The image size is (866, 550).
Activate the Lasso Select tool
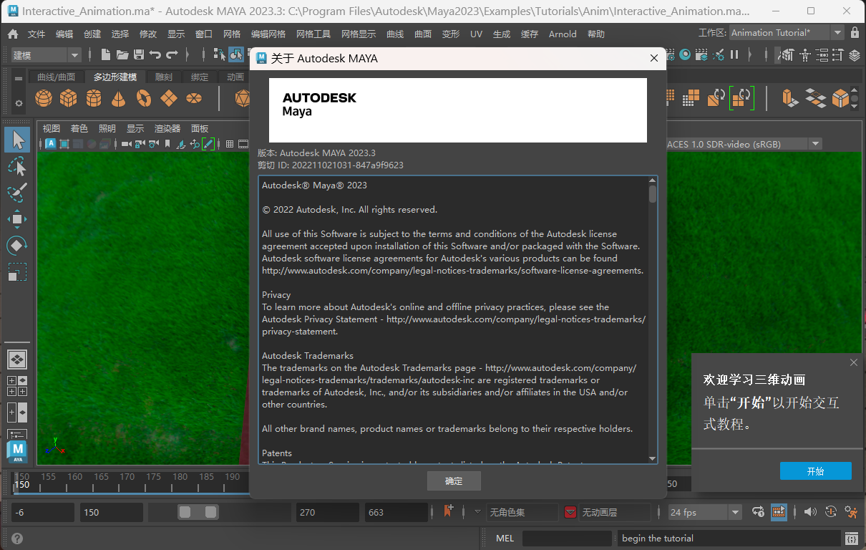click(17, 166)
